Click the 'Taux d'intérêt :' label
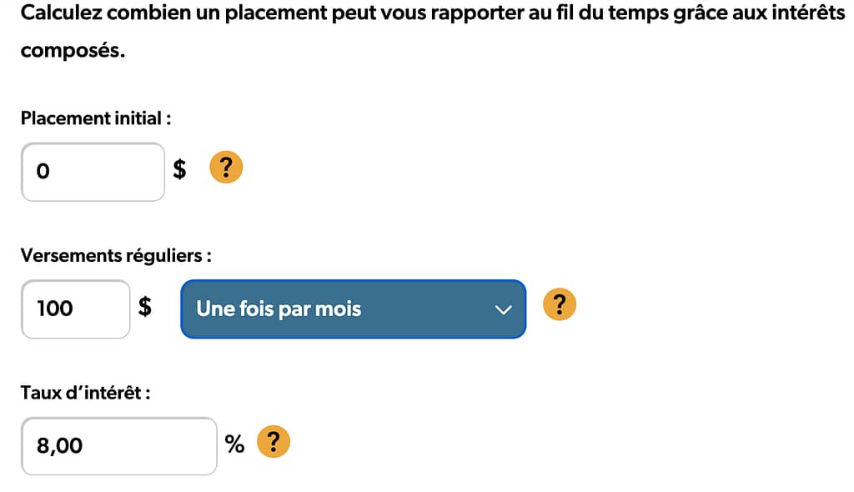 [x=86, y=393]
